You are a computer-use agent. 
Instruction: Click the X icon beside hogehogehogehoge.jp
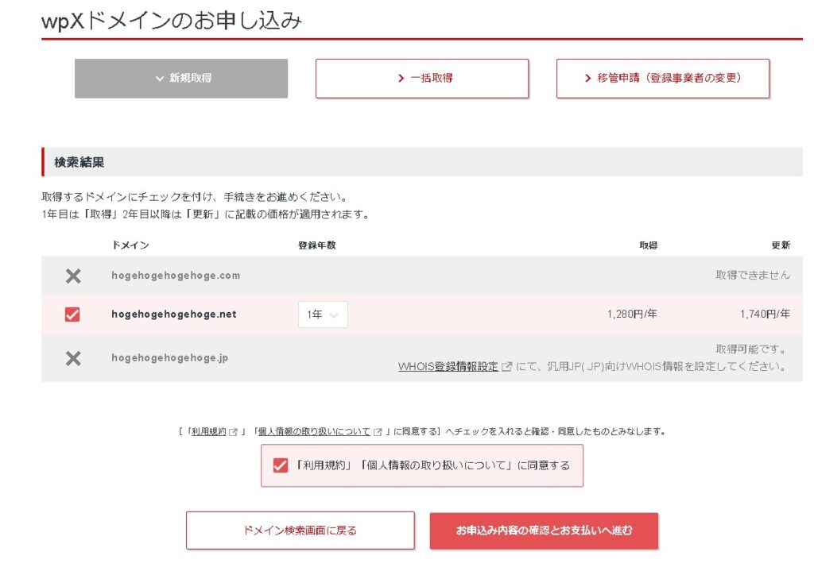tap(73, 358)
